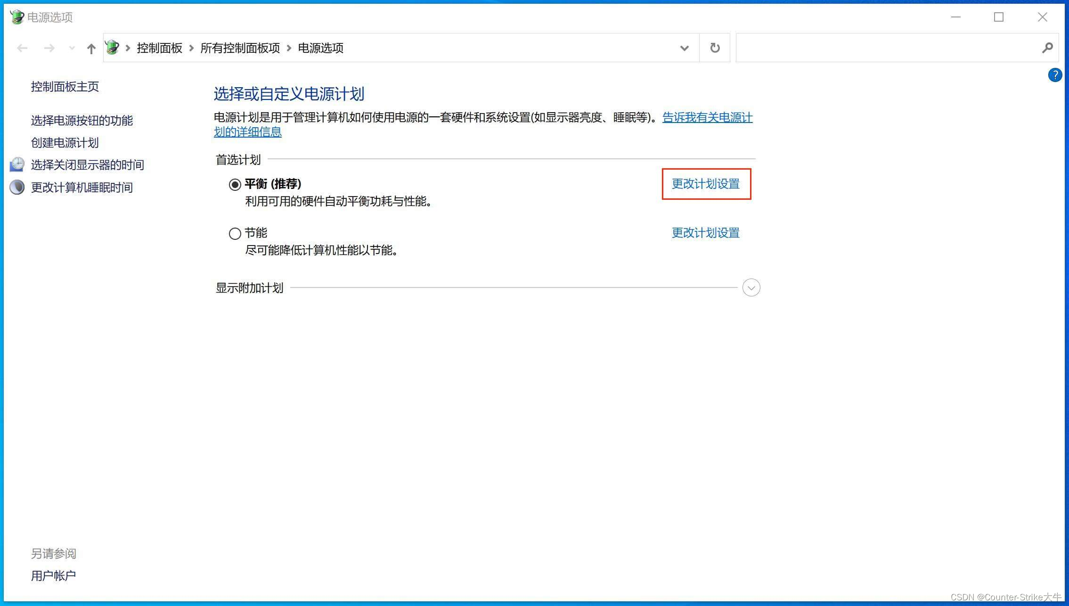Click the back arrow navigation icon
This screenshot has width=1069, height=606.
pyautogui.click(x=22, y=48)
